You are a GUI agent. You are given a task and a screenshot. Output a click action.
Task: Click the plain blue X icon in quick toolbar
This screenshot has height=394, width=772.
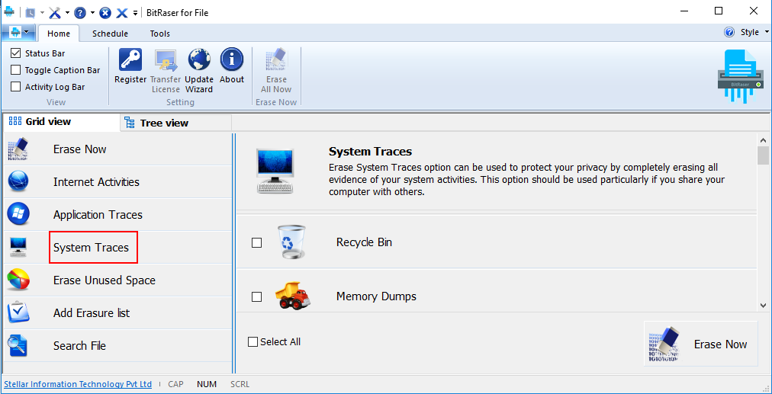pyautogui.click(x=121, y=13)
